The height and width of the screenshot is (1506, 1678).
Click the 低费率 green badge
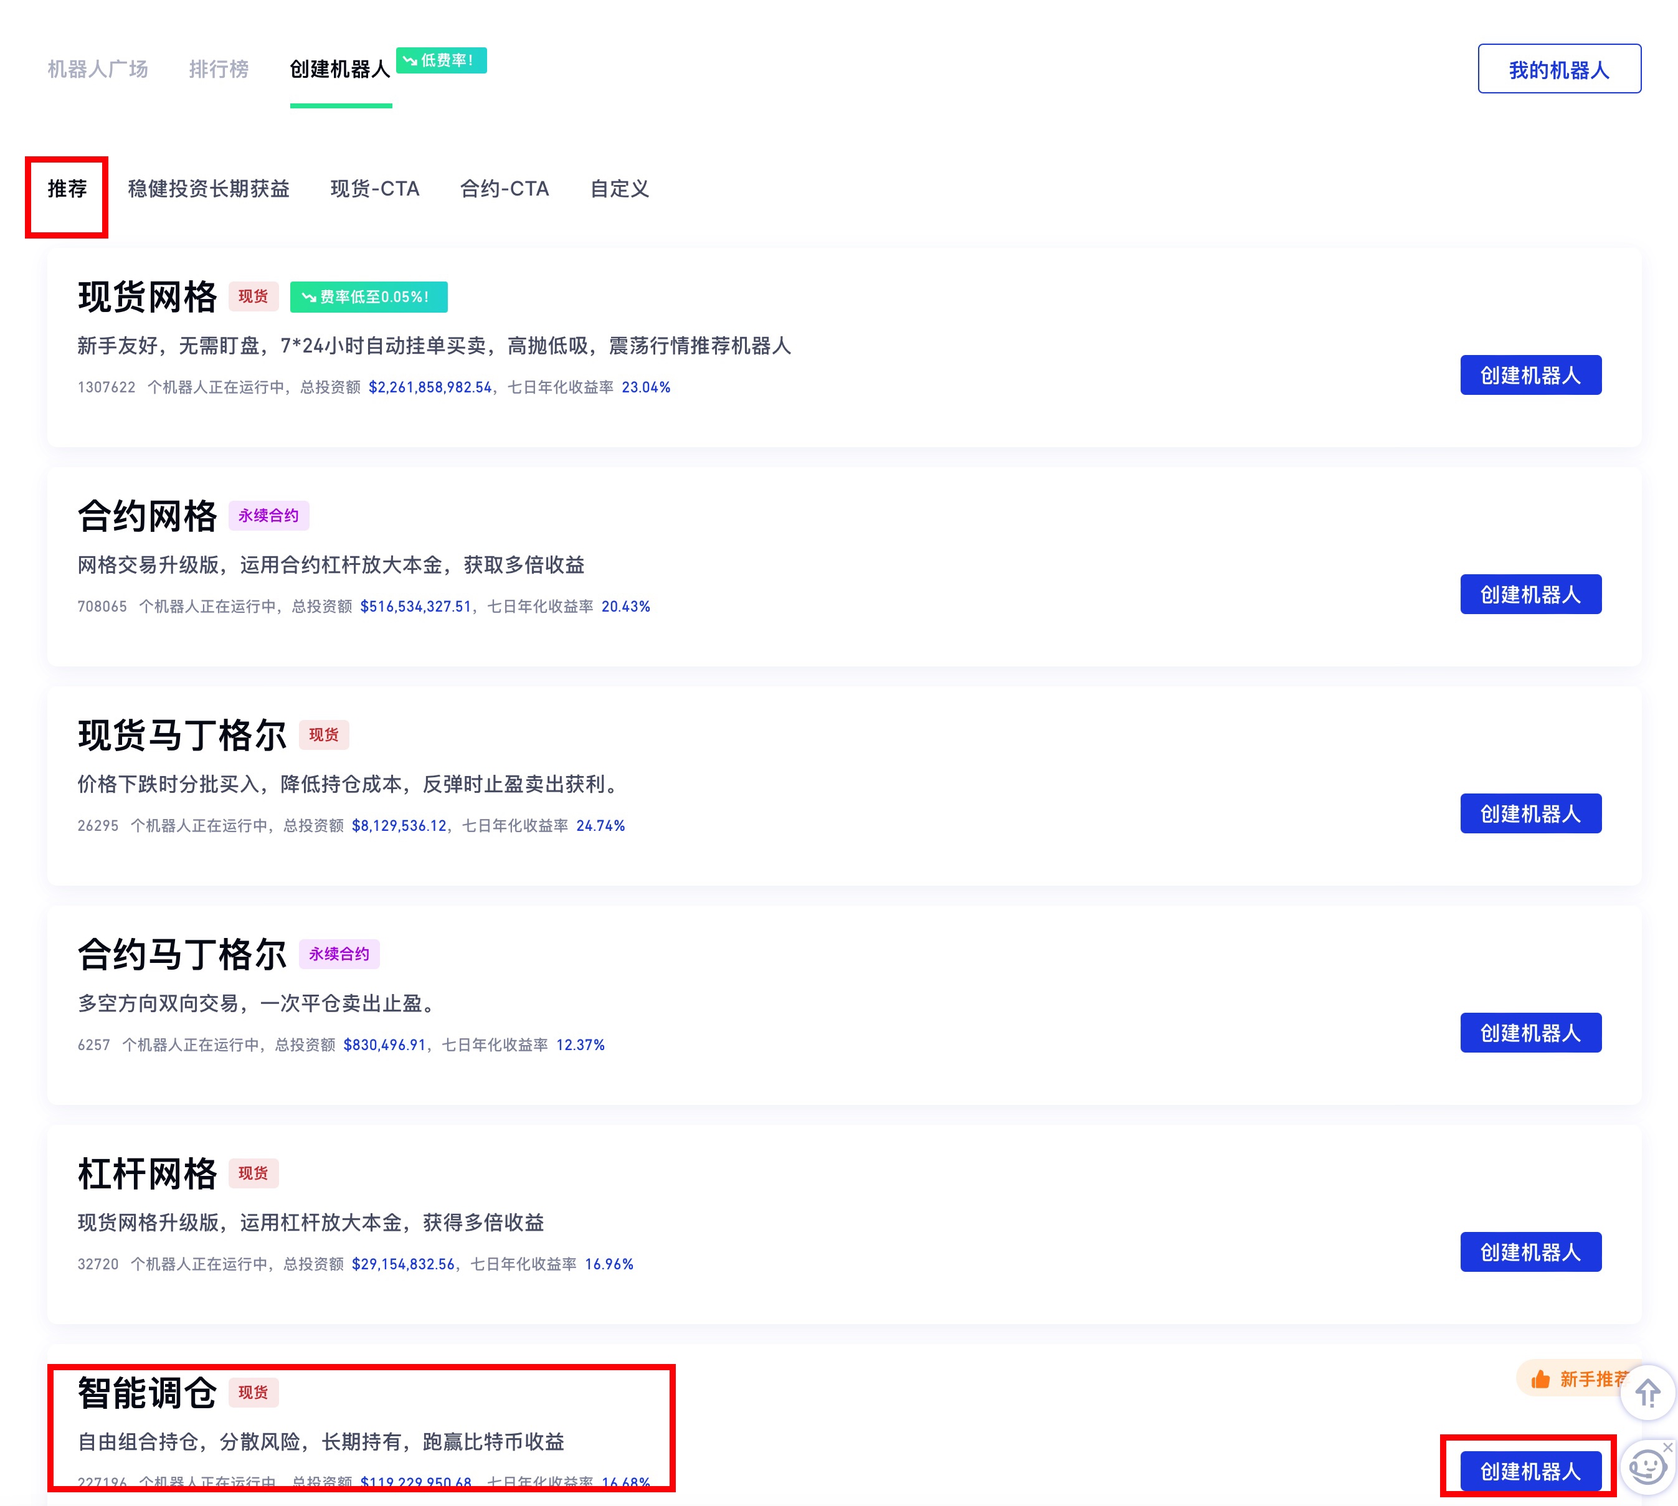[x=440, y=60]
